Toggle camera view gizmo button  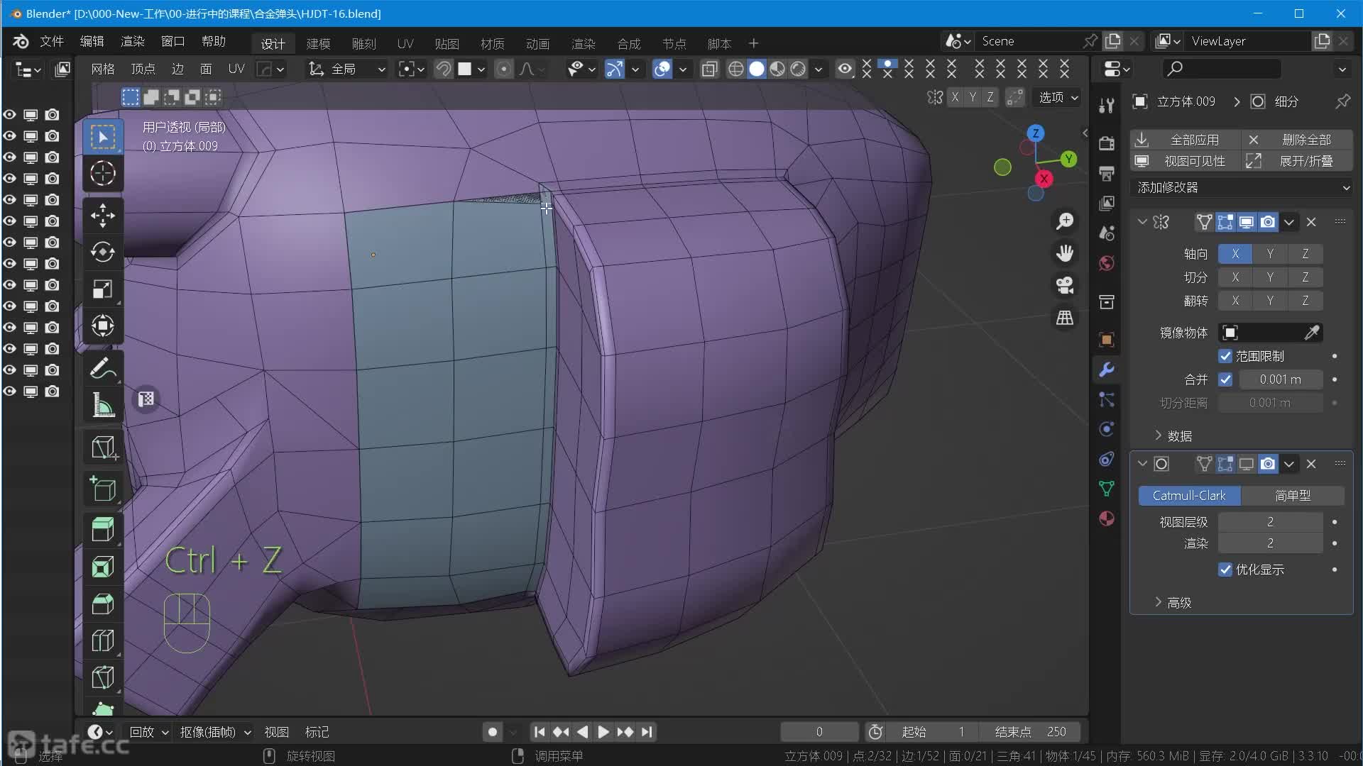coord(1064,285)
